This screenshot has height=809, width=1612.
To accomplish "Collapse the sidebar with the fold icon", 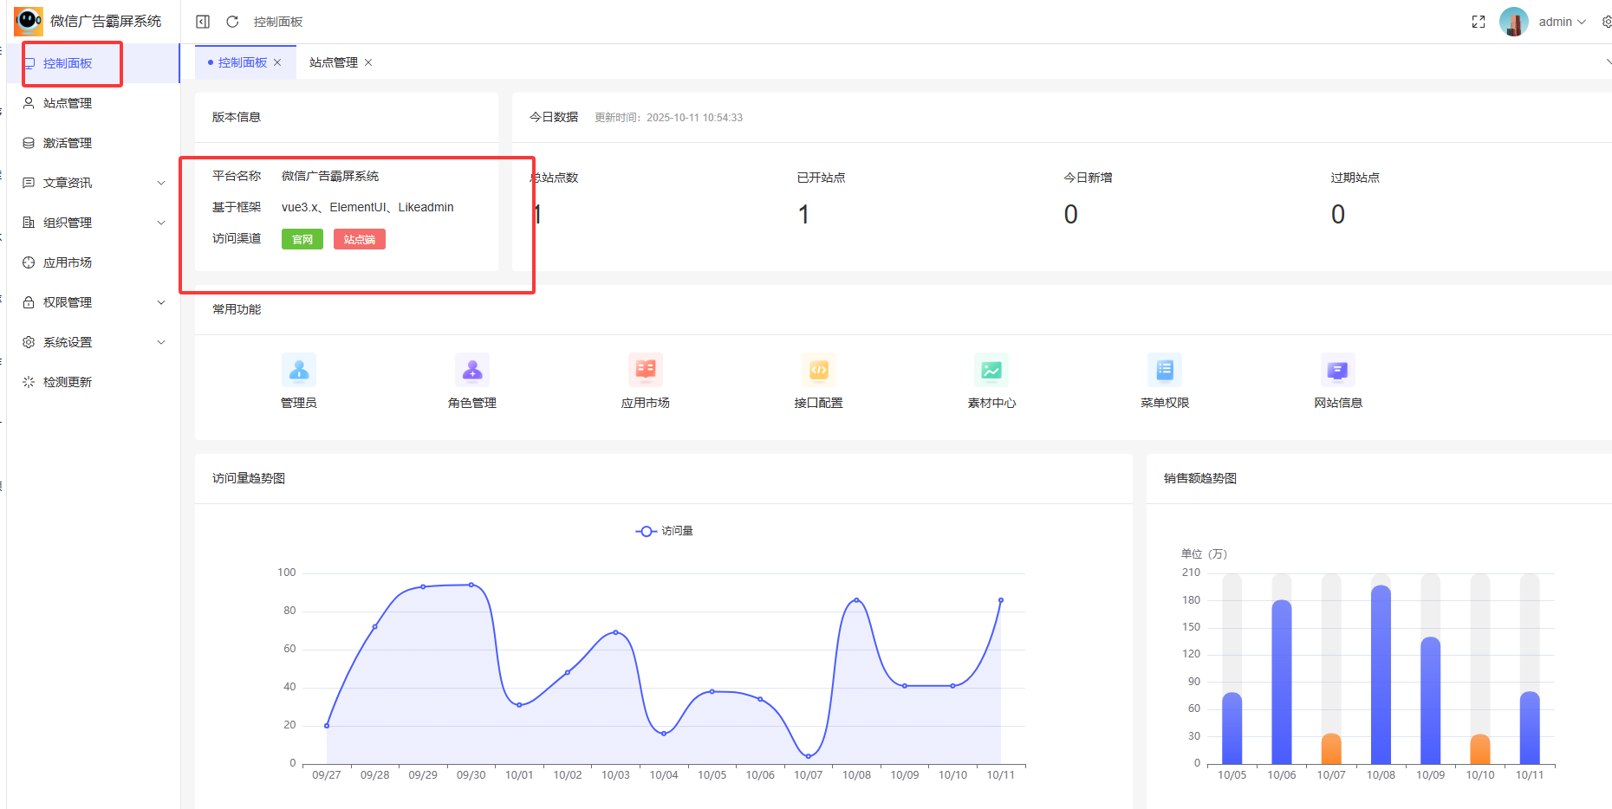I will coord(203,22).
